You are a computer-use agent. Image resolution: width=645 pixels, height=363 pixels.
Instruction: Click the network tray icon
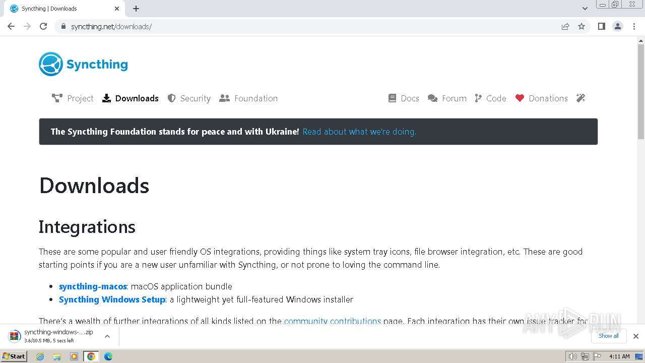(585, 356)
